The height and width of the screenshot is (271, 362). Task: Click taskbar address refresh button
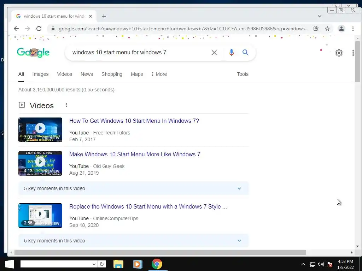102,264
